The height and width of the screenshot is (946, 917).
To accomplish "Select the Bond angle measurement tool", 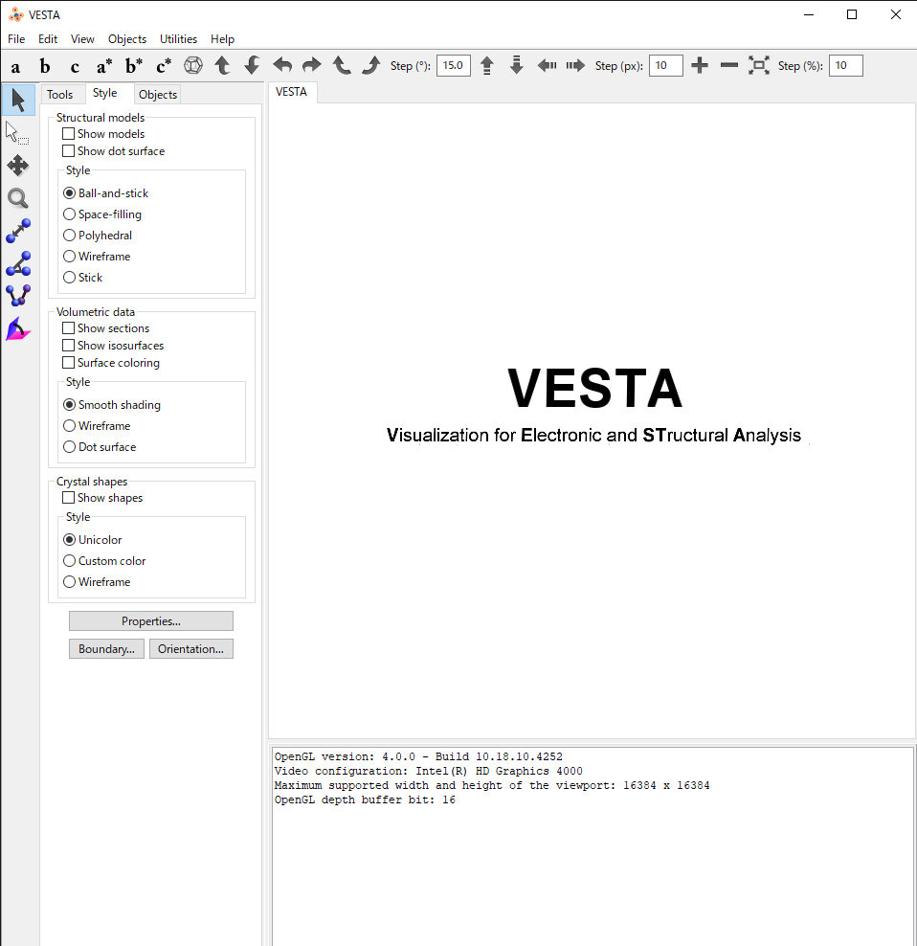I will (18, 263).
